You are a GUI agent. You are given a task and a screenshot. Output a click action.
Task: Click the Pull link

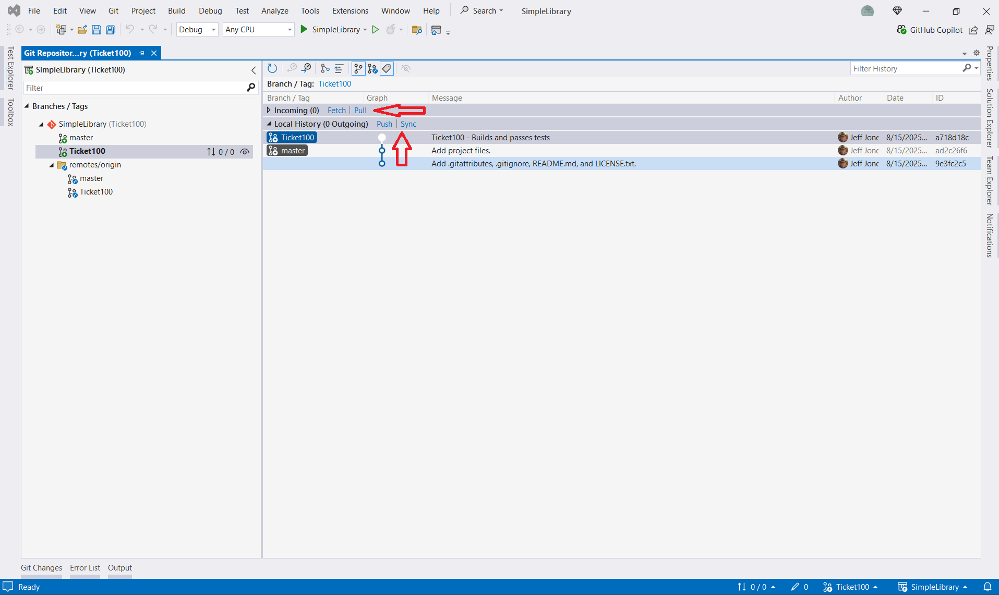coord(360,110)
